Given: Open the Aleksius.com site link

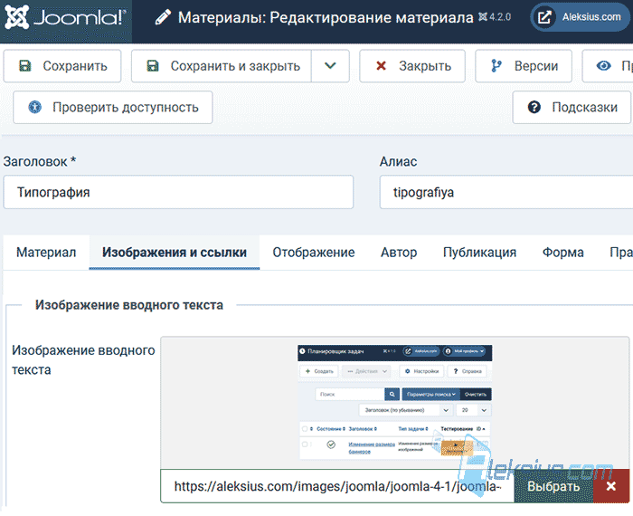Looking at the screenshot, I should click(580, 17).
